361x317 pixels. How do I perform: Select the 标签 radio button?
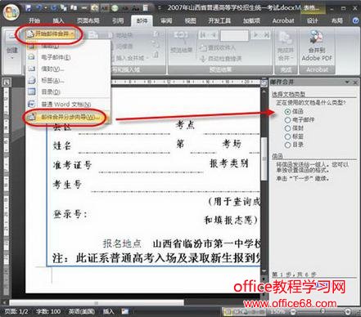pyautogui.click(x=287, y=136)
